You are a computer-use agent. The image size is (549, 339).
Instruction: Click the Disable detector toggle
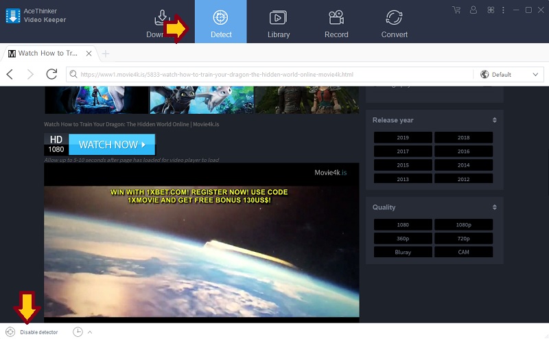point(39,332)
